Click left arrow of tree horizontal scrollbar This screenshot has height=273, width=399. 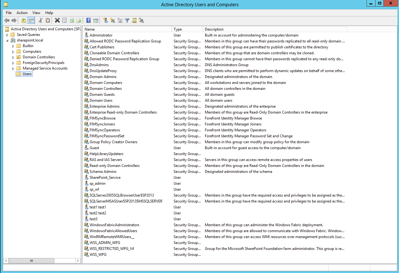tap(6, 261)
